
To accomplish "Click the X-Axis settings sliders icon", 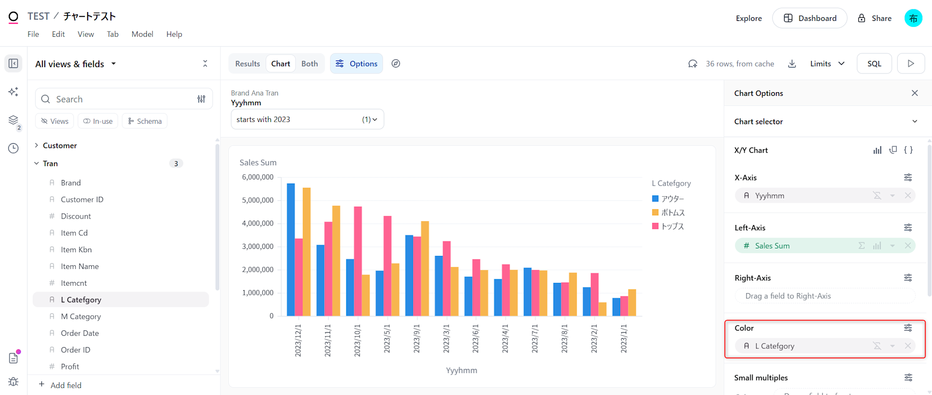I will tap(908, 177).
